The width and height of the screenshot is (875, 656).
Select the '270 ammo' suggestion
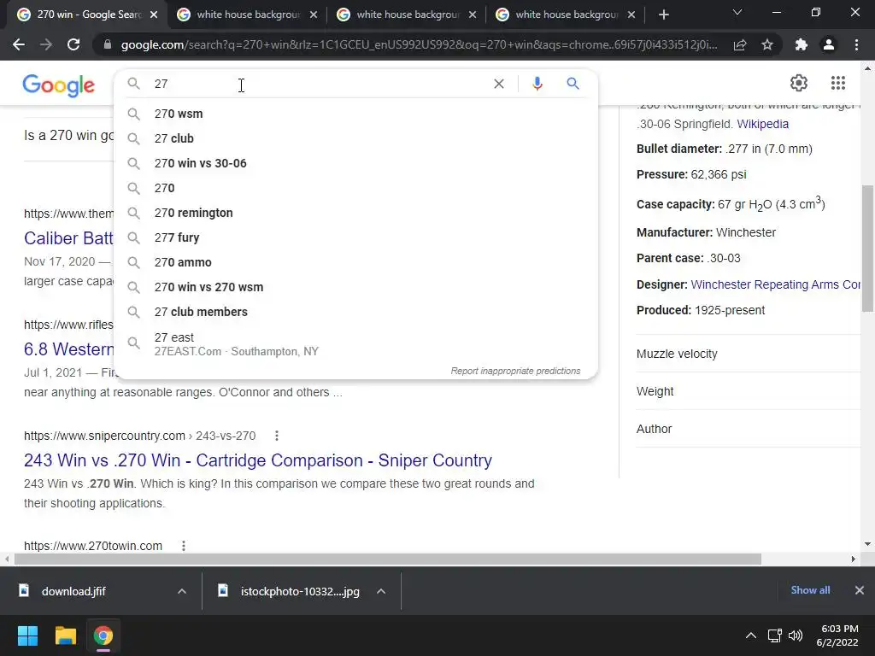(355, 262)
